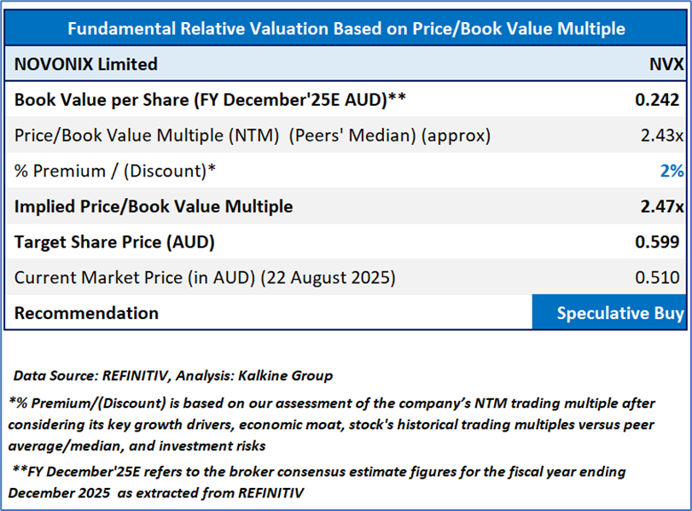Select the Book Value per Share label
692x511 pixels.
pyautogui.click(x=210, y=99)
